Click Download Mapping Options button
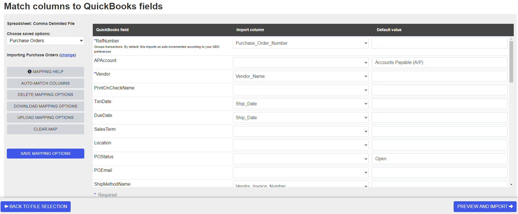This screenshot has width=518, height=214. tap(45, 106)
